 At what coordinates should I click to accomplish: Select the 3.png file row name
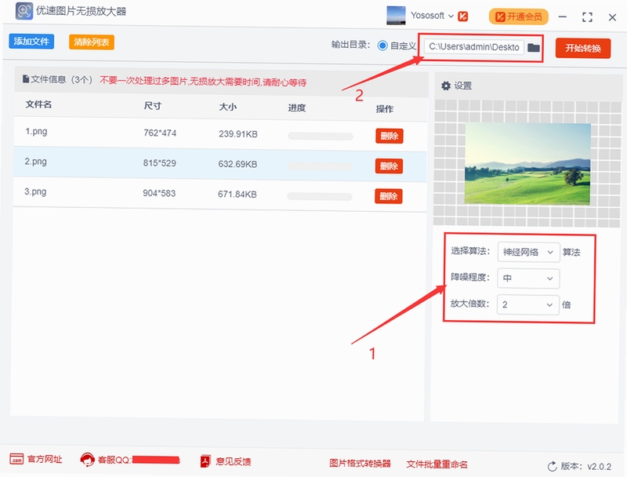pyautogui.click(x=35, y=191)
